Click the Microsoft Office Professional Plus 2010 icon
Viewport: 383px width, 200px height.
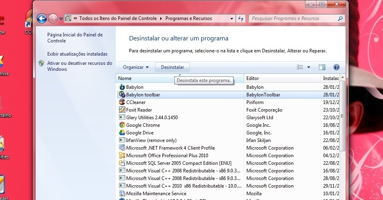[122, 155]
